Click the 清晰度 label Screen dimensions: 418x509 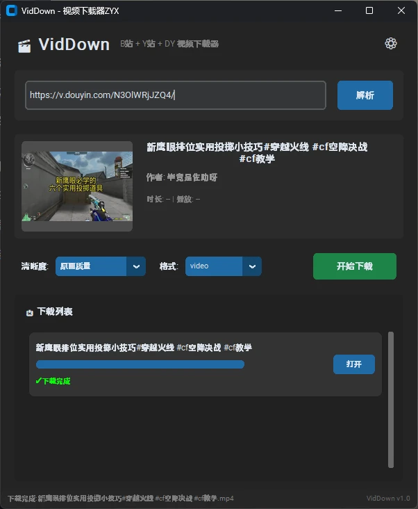tap(35, 266)
